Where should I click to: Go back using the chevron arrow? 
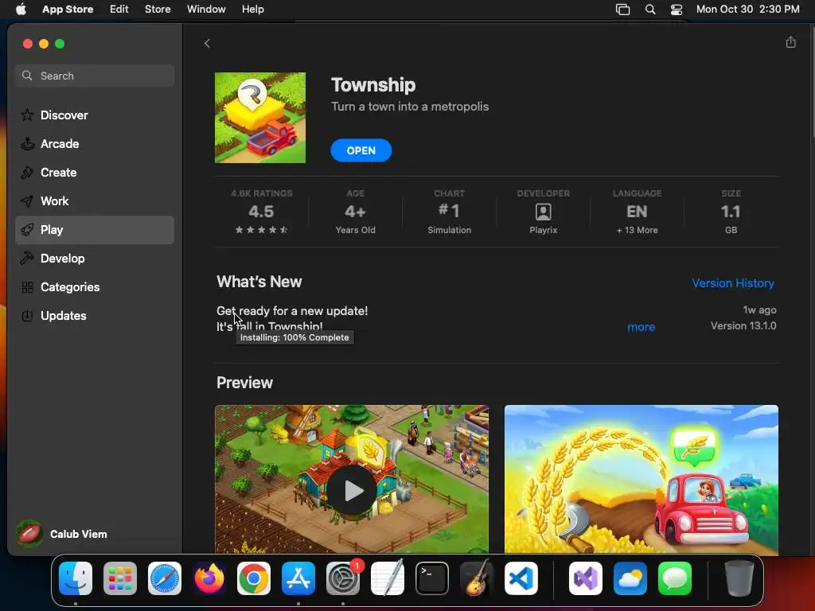pyautogui.click(x=207, y=44)
